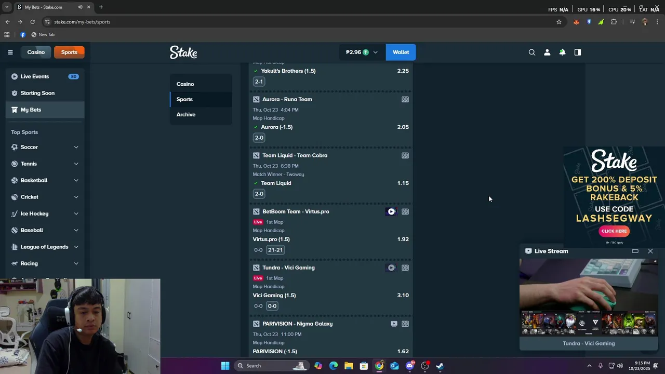This screenshot has height=374, width=665.
Task: Toggle the betslip side panel icon
Action: [577, 52]
